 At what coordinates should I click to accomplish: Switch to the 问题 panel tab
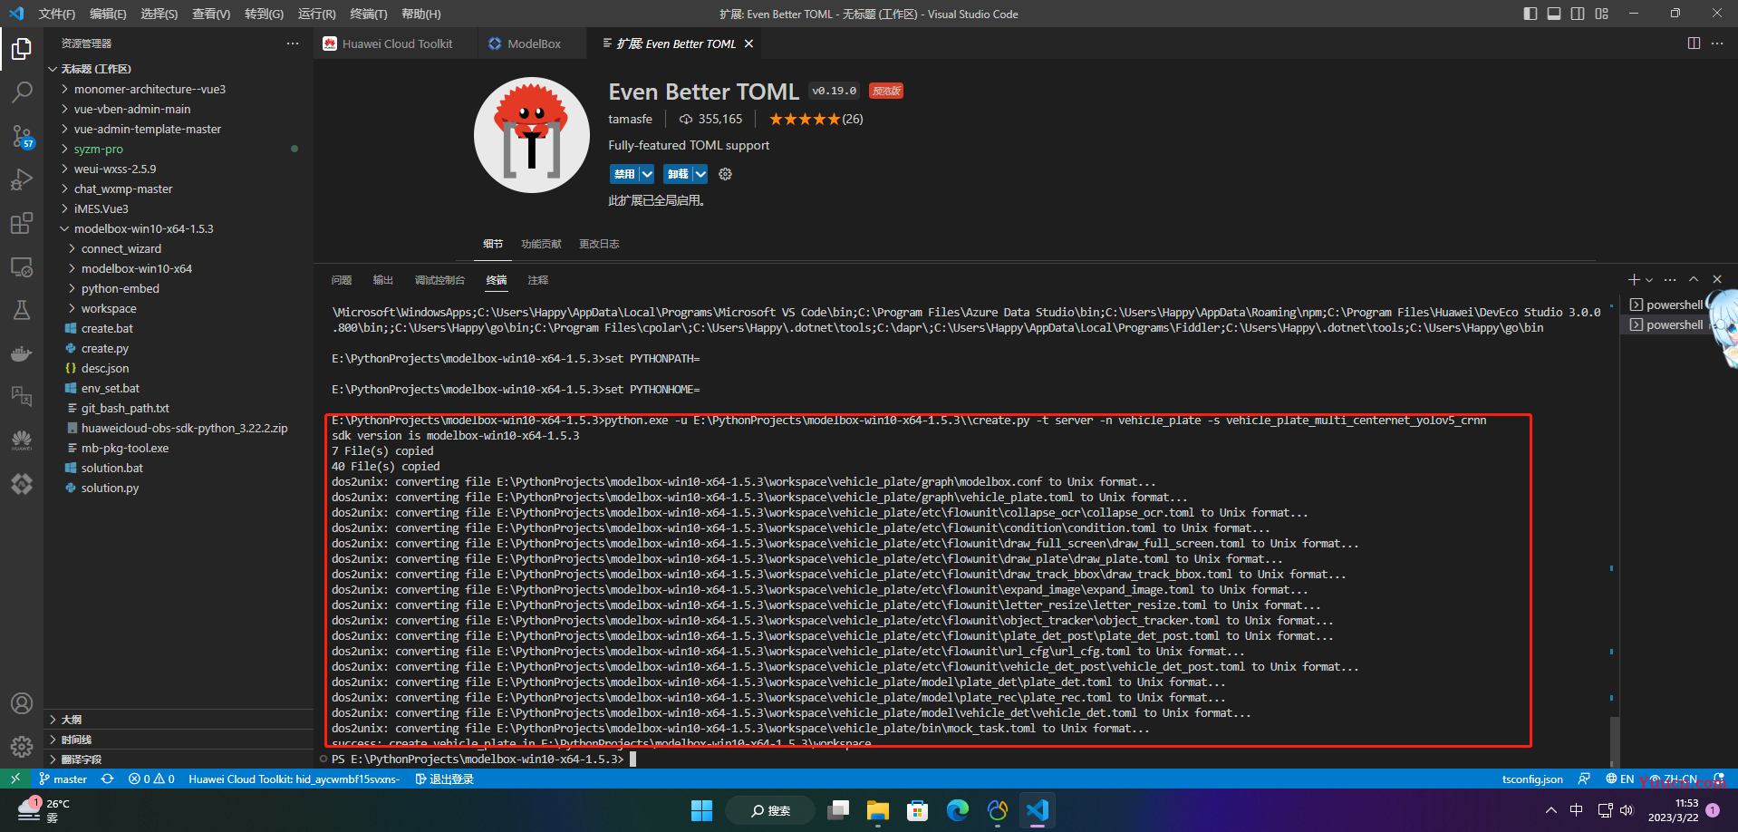(x=342, y=280)
